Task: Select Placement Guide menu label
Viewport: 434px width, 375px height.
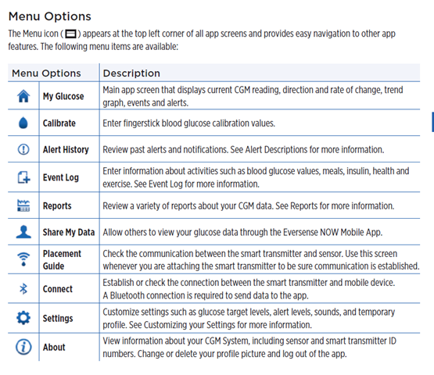Action: (x=62, y=259)
